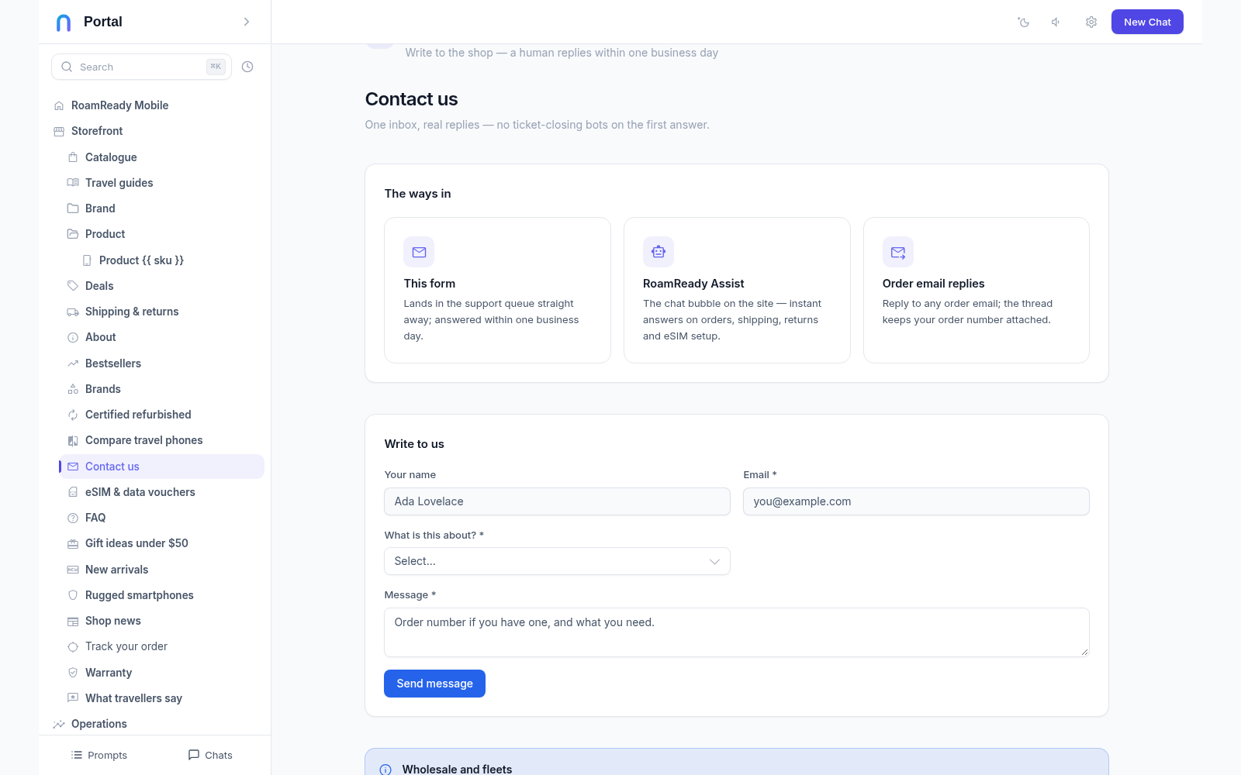Click the eSIM & data vouchers icon

pyautogui.click(x=73, y=492)
